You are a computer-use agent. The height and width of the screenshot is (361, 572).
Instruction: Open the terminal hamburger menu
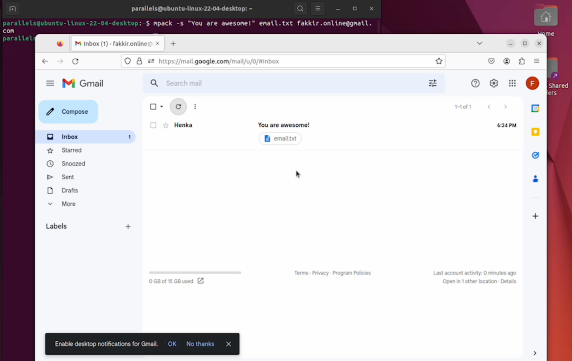coord(318,9)
